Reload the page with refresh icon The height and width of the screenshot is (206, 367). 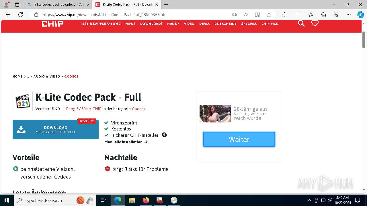pyautogui.click(x=21, y=15)
